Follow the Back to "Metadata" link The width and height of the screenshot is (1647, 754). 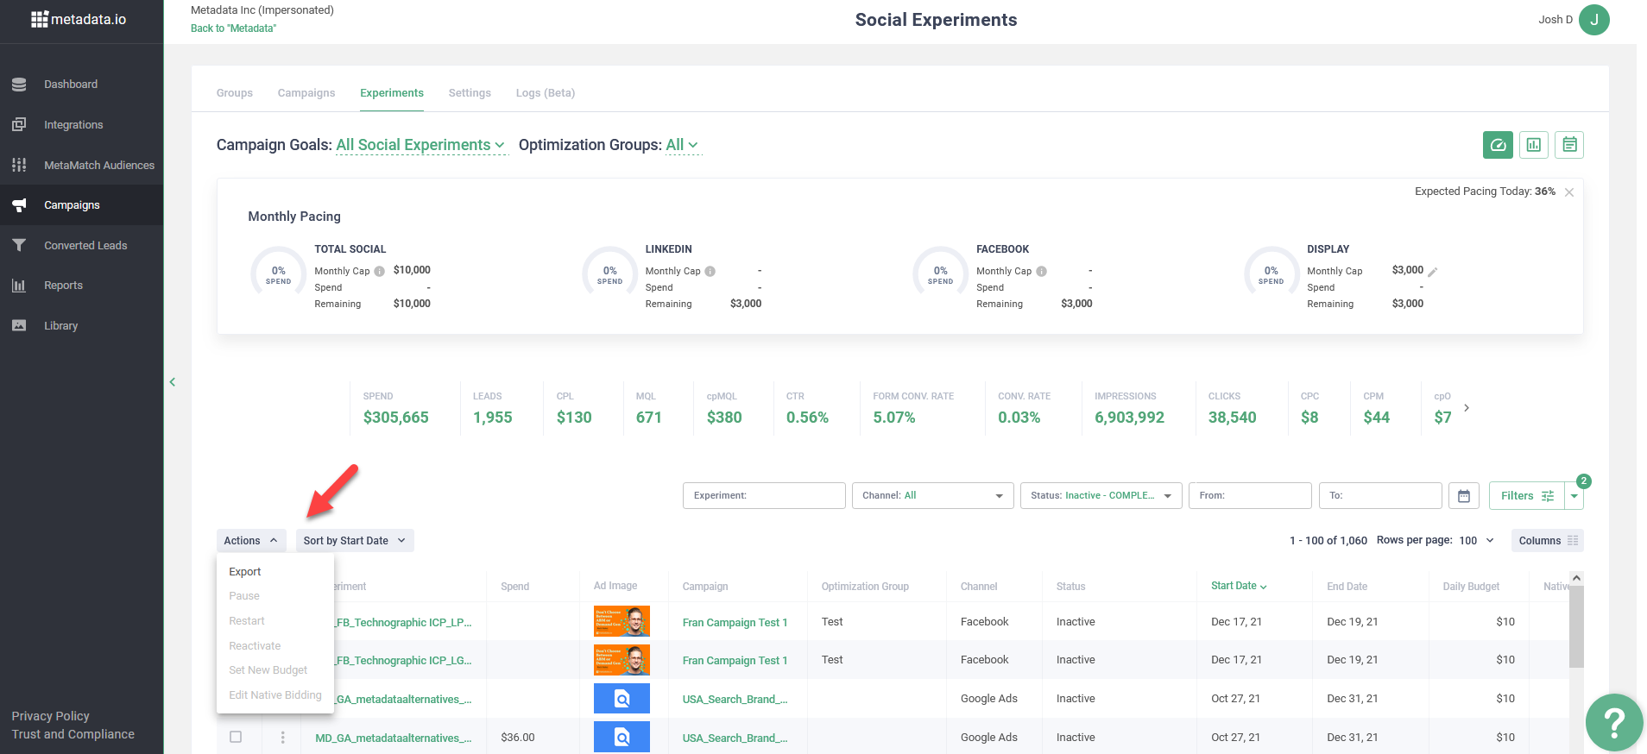(x=233, y=28)
